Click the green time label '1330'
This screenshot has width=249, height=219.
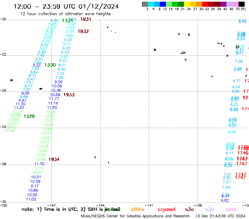point(50,65)
